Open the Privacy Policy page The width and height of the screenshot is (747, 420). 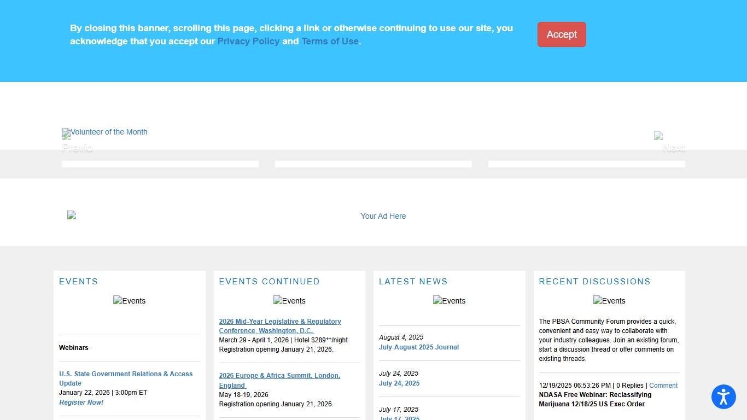point(248,41)
